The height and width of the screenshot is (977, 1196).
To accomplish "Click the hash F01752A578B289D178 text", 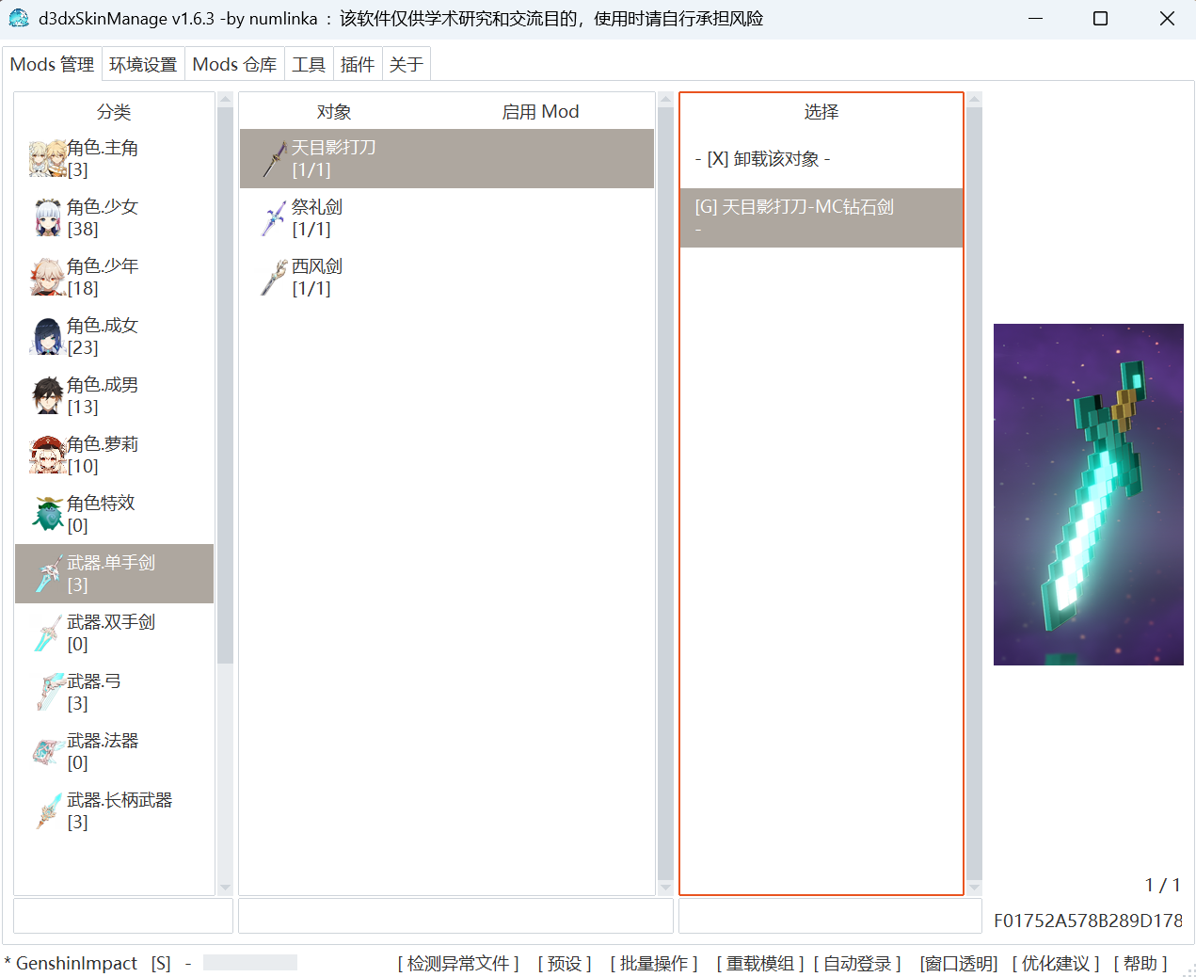I will pyautogui.click(x=1089, y=921).
